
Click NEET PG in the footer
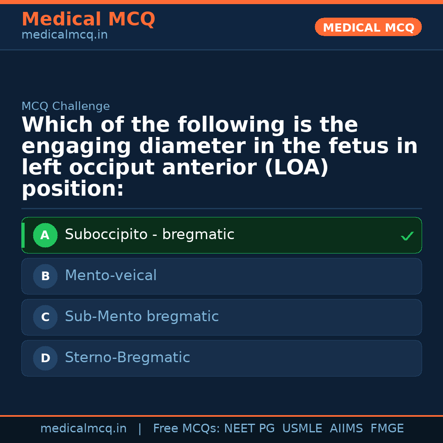click(x=249, y=428)
